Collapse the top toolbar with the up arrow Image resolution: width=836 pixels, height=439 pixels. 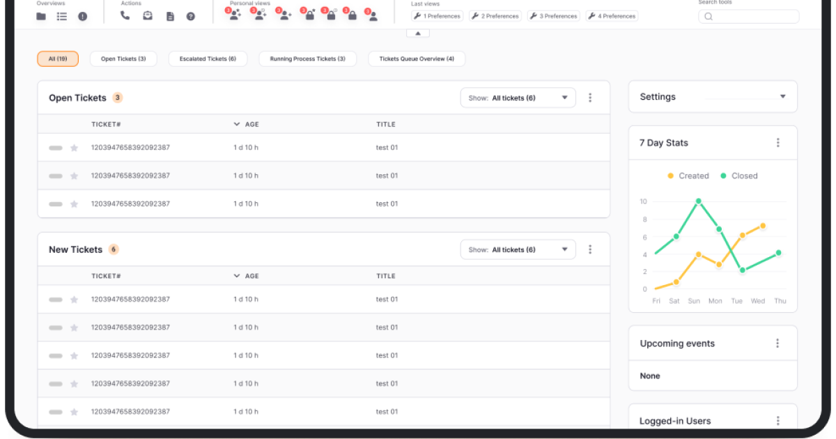click(x=418, y=33)
